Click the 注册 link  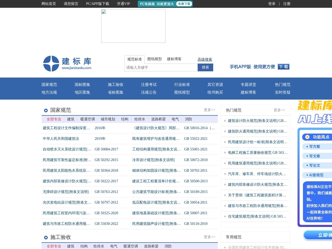[x=287, y=4]
